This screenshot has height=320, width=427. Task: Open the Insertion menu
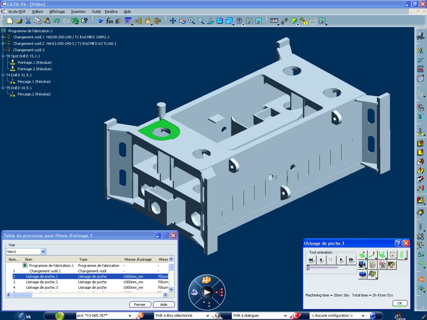[78, 12]
